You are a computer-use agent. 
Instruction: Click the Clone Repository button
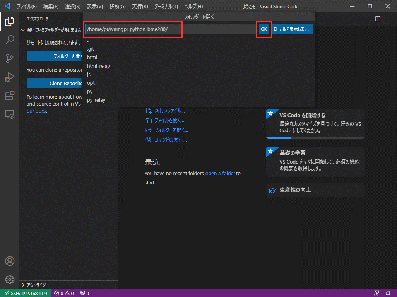click(55, 83)
